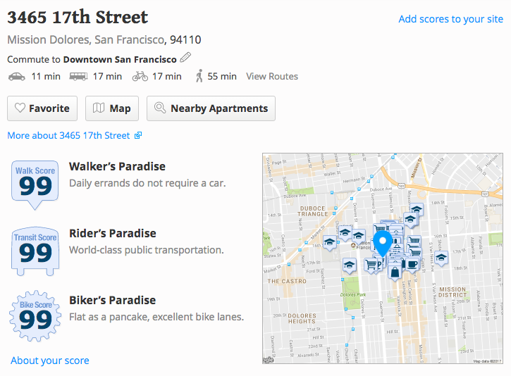Open About your score link
Image resolution: width=511 pixels, height=376 pixels.
tap(50, 361)
